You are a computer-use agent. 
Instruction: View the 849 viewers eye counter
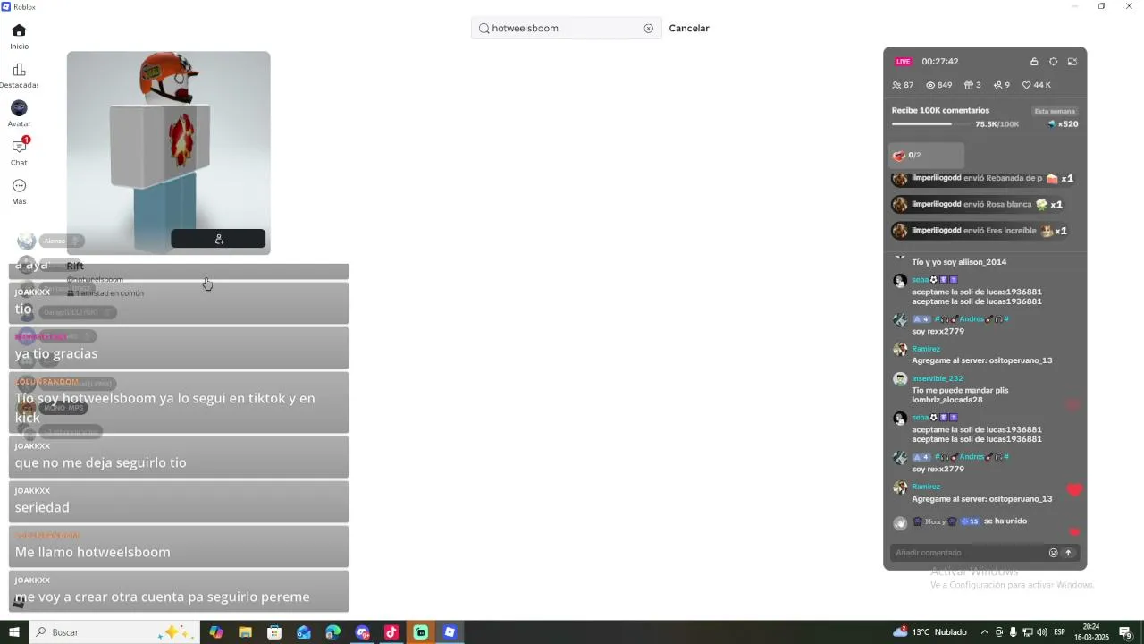coord(938,85)
